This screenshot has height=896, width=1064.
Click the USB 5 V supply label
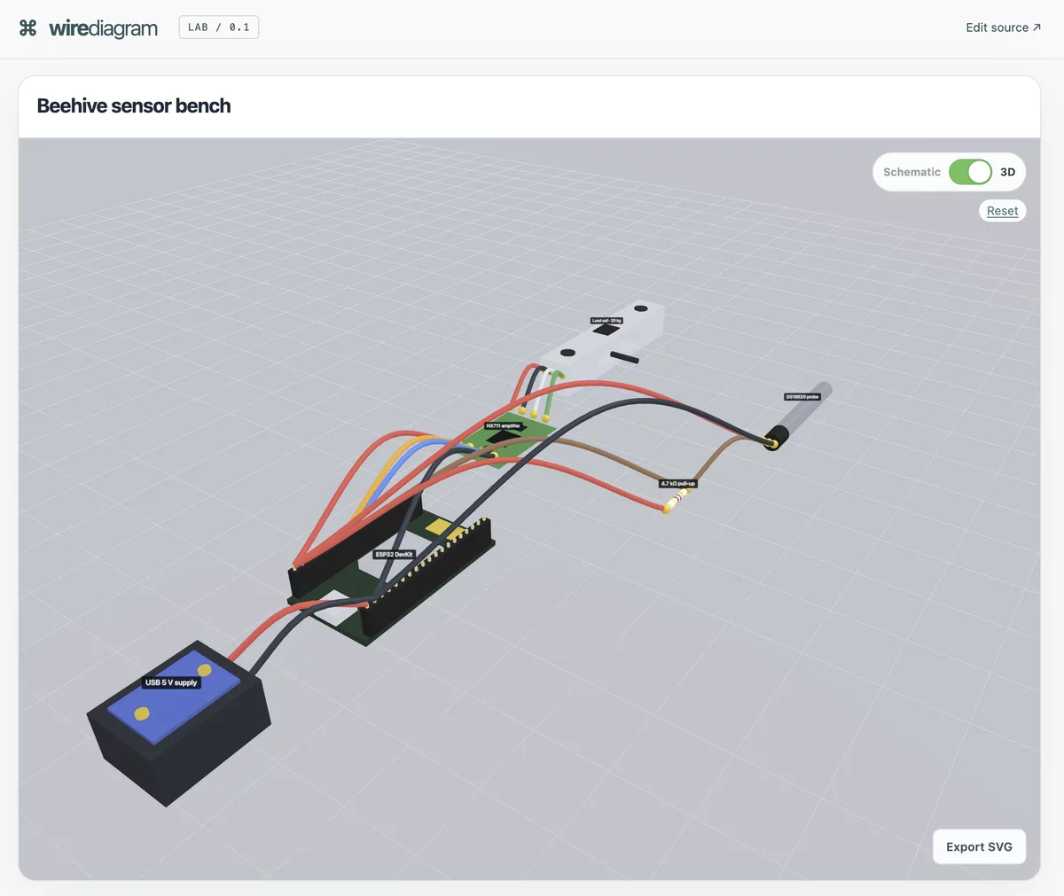coord(171,682)
